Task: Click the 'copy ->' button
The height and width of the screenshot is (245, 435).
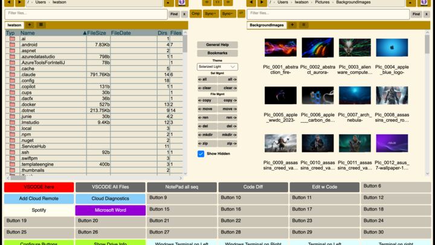Action: point(228,100)
